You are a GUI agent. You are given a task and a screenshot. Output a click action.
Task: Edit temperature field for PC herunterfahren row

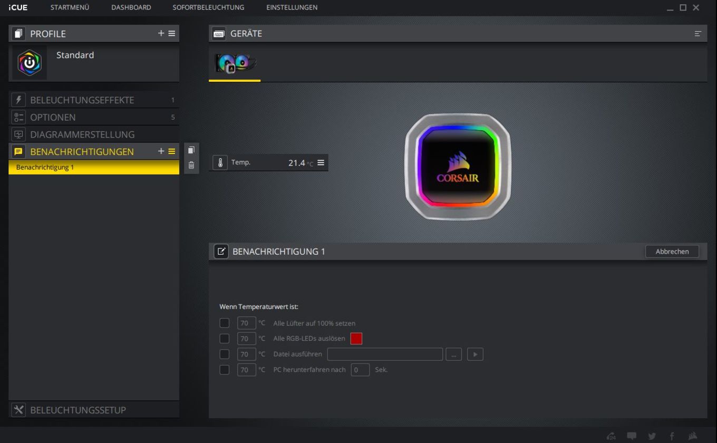click(246, 370)
